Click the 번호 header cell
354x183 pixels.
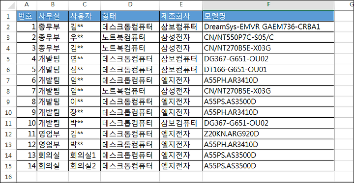pyautogui.click(x=27, y=16)
